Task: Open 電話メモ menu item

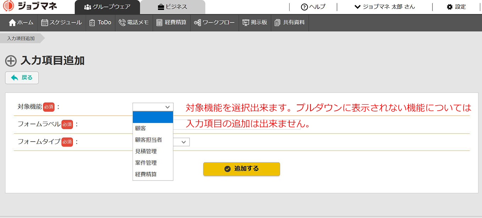Action: pos(134,23)
